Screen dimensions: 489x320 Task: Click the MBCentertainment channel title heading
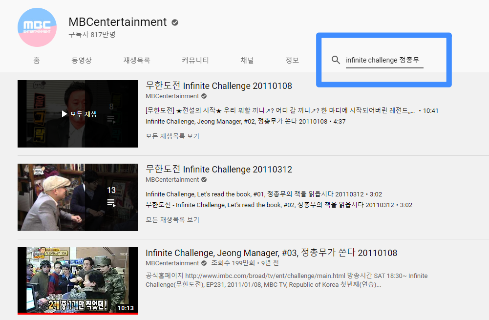(x=118, y=22)
